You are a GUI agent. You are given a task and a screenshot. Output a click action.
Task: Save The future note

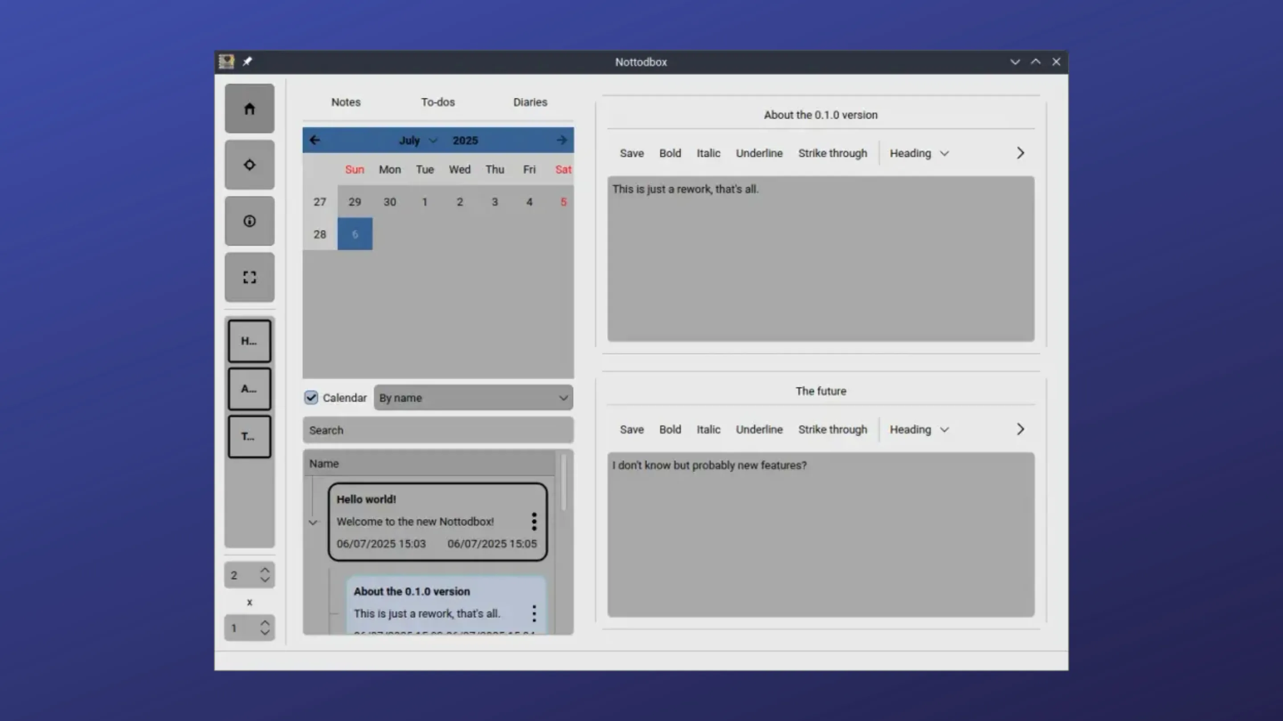pos(632,429)
